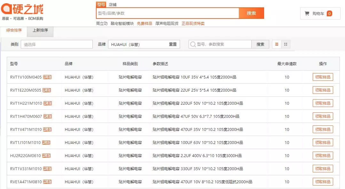The height and width of the screenshot is (189, 345).
Task: Click the shopping cart icon
Action: [307, 13]
